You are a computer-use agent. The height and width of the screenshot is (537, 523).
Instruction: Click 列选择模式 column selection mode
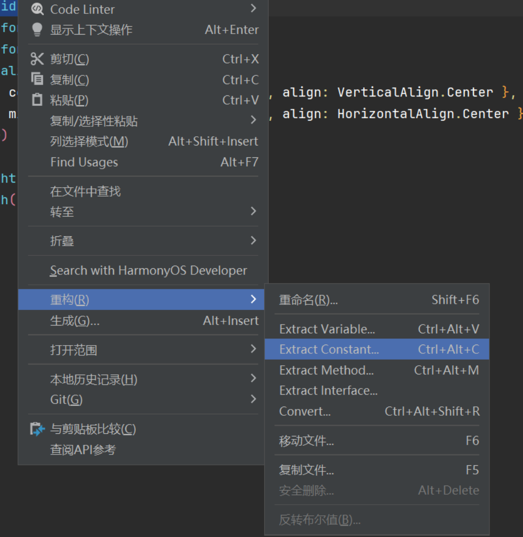(x=89, y=141)
